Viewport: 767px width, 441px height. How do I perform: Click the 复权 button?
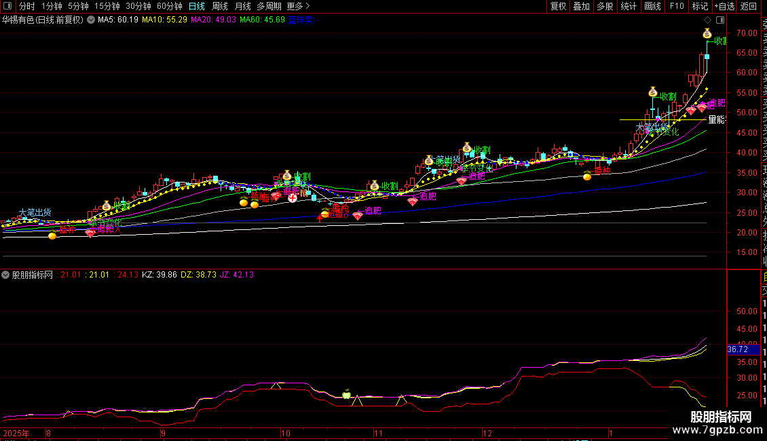click(x=558, y=7)
